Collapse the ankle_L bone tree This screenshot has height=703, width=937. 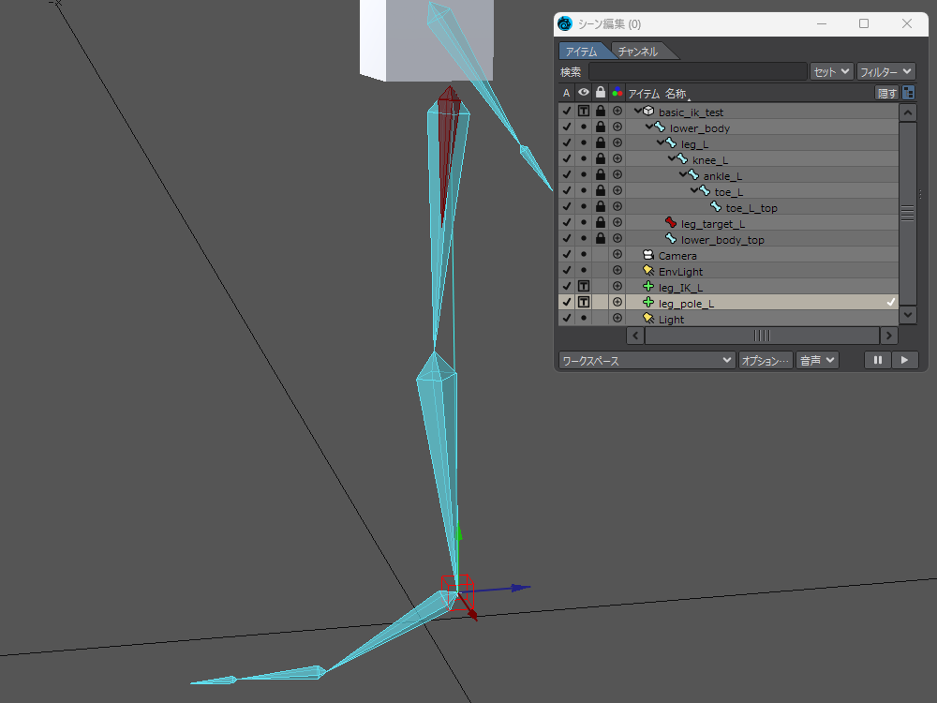coord(683,175)
